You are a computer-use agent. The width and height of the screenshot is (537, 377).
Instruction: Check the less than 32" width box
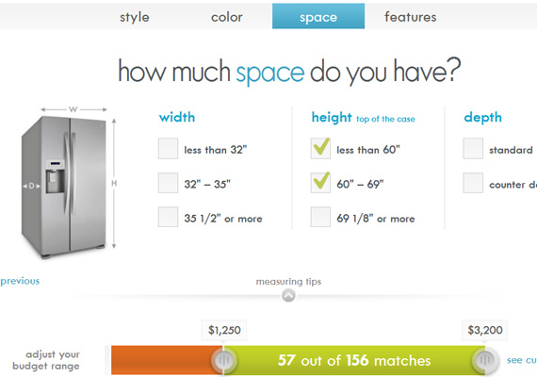168,148
